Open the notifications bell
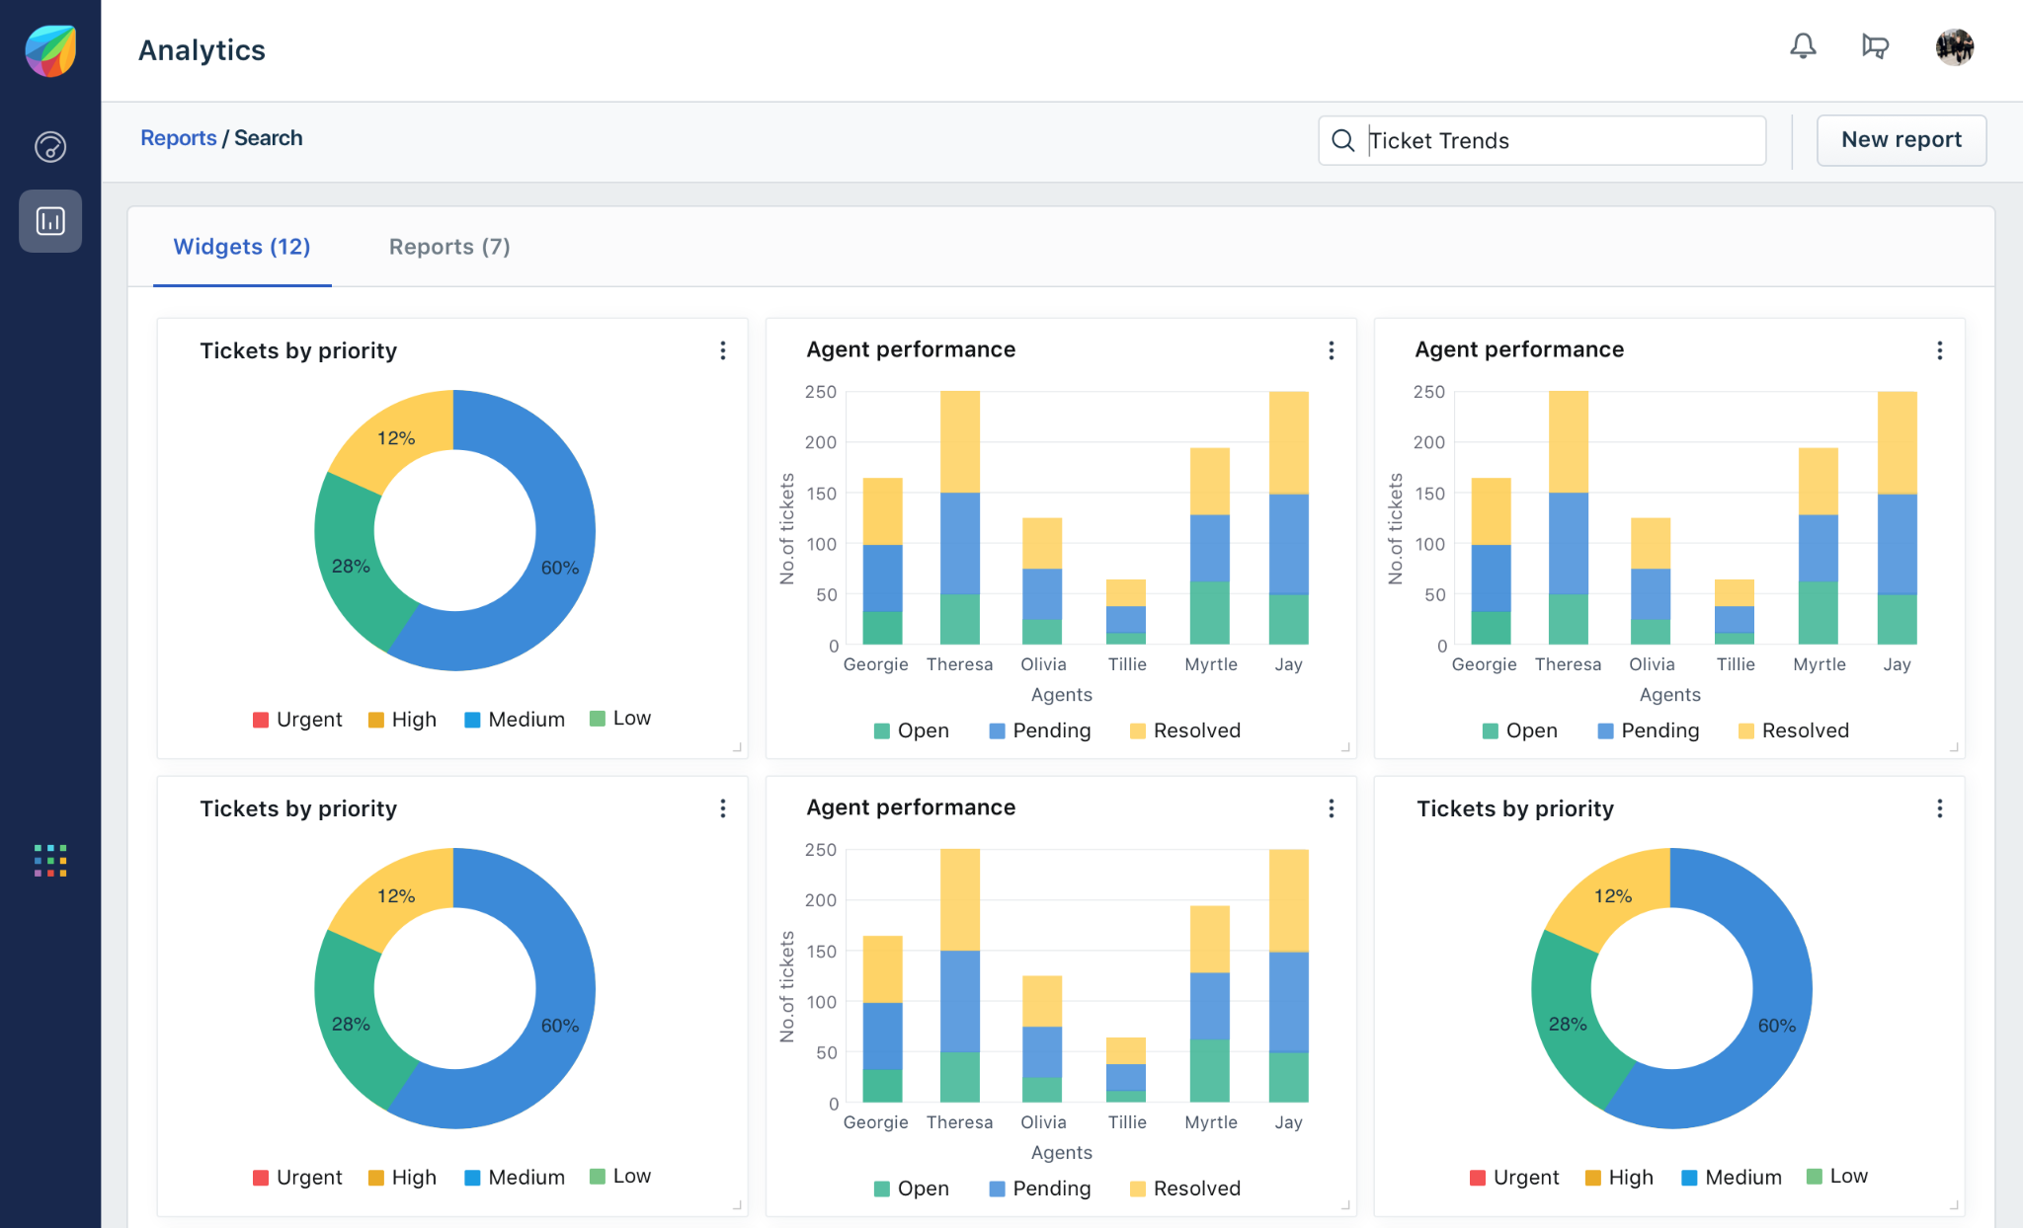Viewport: 2023px width, 1228px height. (x=1803, y=46)
